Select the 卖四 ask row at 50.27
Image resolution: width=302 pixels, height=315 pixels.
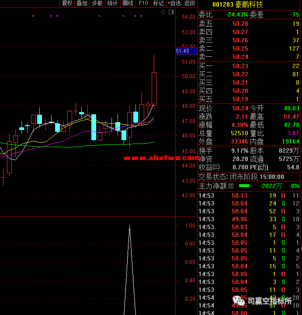coord(249,32)
